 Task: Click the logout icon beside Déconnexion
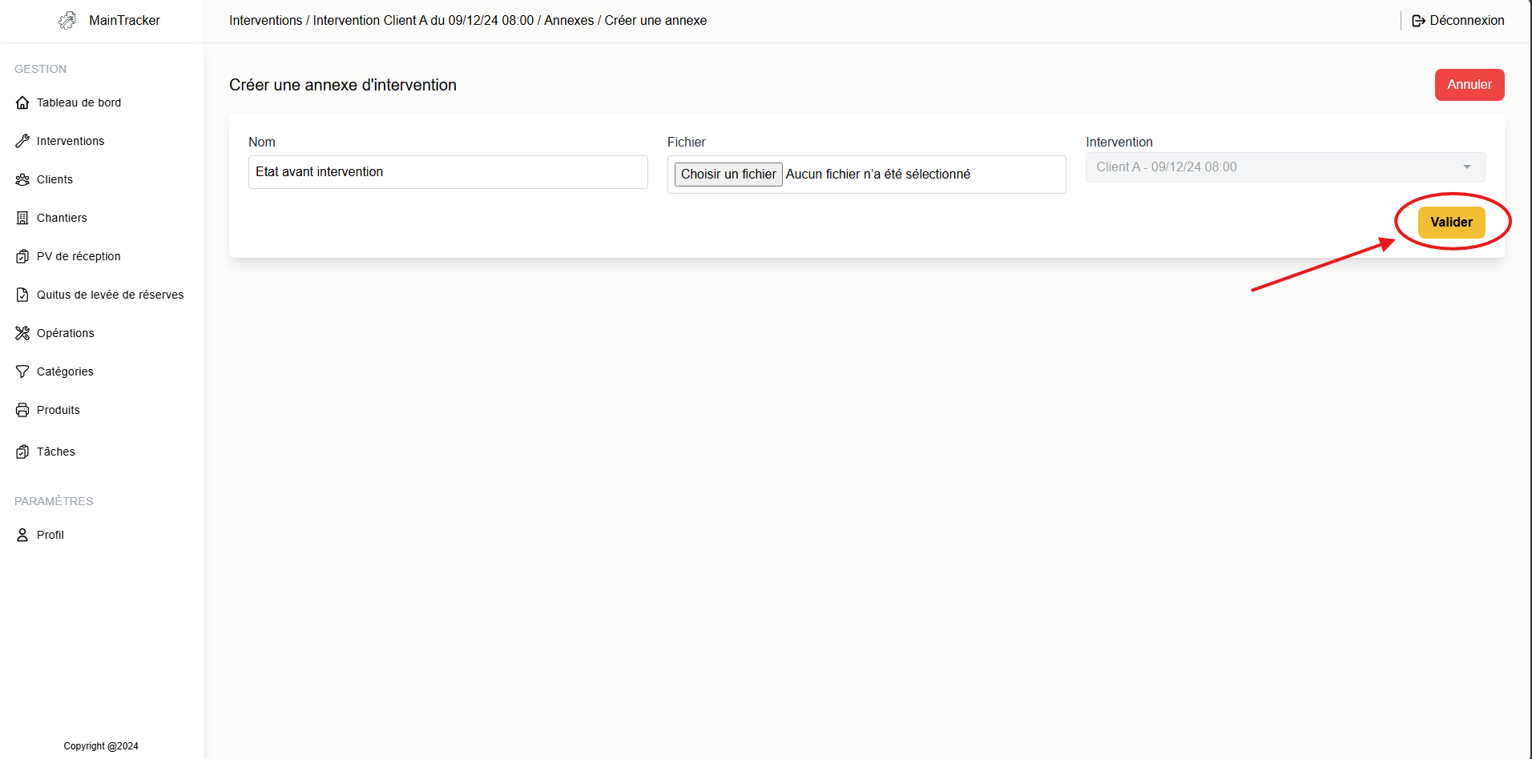coord(1418,21)
